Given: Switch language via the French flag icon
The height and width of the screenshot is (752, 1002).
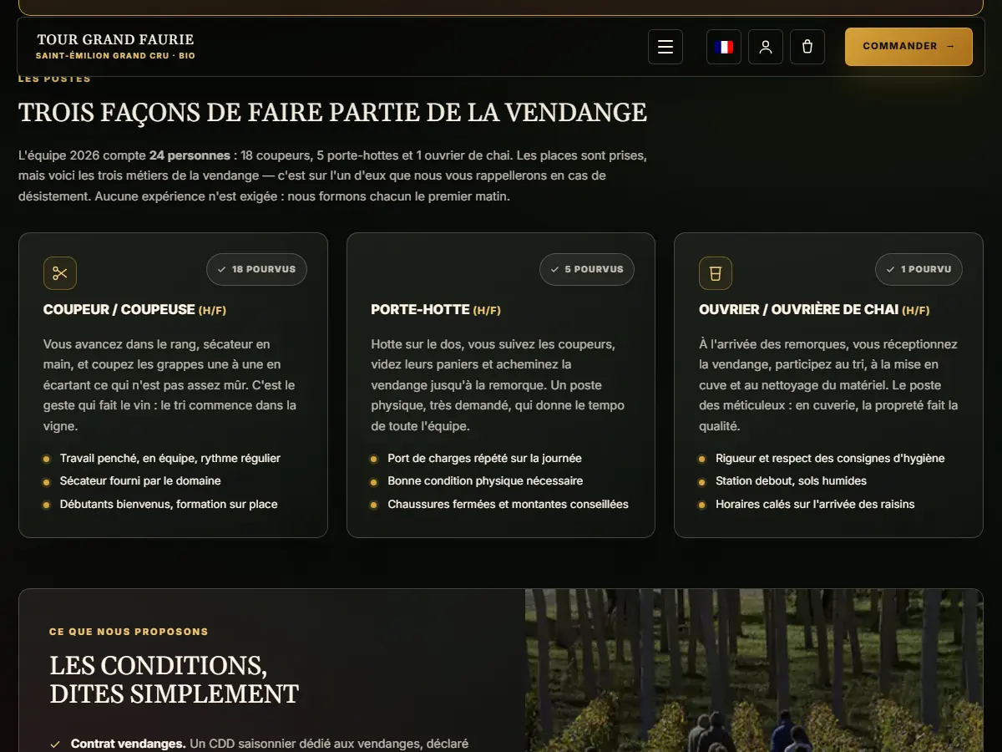Looking at the screenshot, I should point(724,47).
